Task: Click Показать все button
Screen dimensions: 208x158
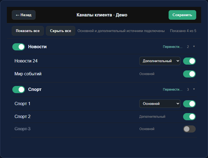Action: click(x=28, y=31)
